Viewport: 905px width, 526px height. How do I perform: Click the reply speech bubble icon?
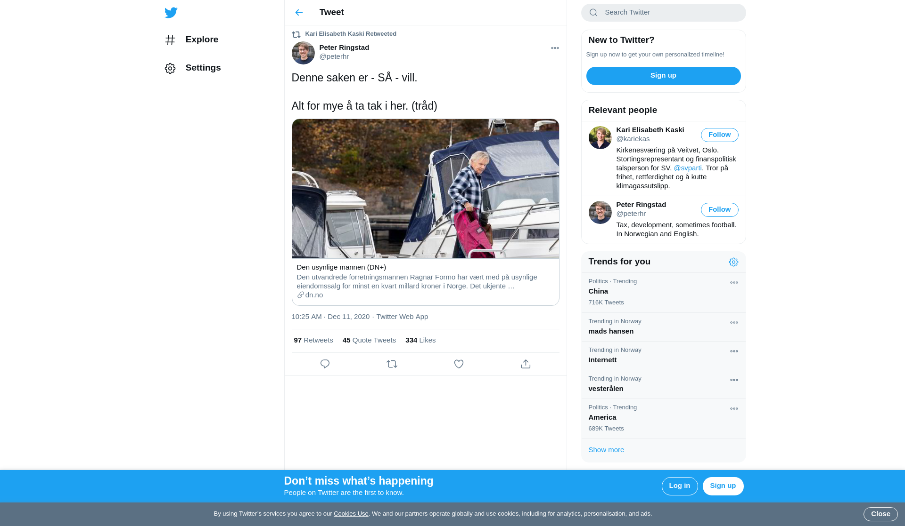click(325, 364)
